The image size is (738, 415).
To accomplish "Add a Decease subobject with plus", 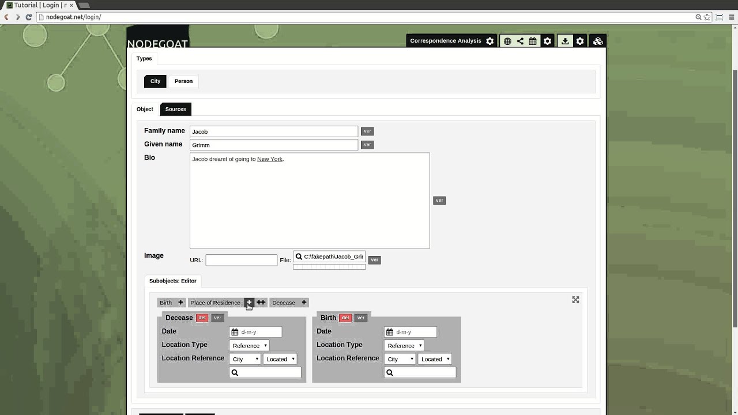I will [x=304, y=303].
